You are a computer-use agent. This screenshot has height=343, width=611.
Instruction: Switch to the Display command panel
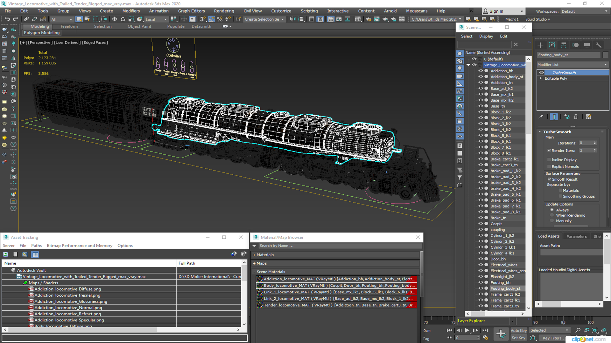(587, 45)
